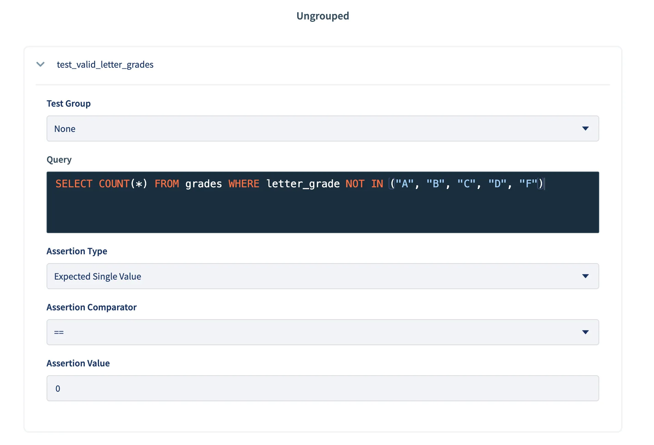Place cursor on WHERE keyword in query
This screenshot has height=445, width=654.
coord(244,184)
